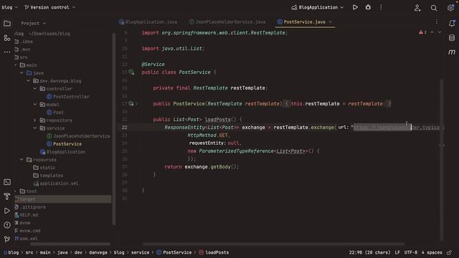Select JsonPlaceholderService in project tree
Screen dimensions: 459x258
78,136
